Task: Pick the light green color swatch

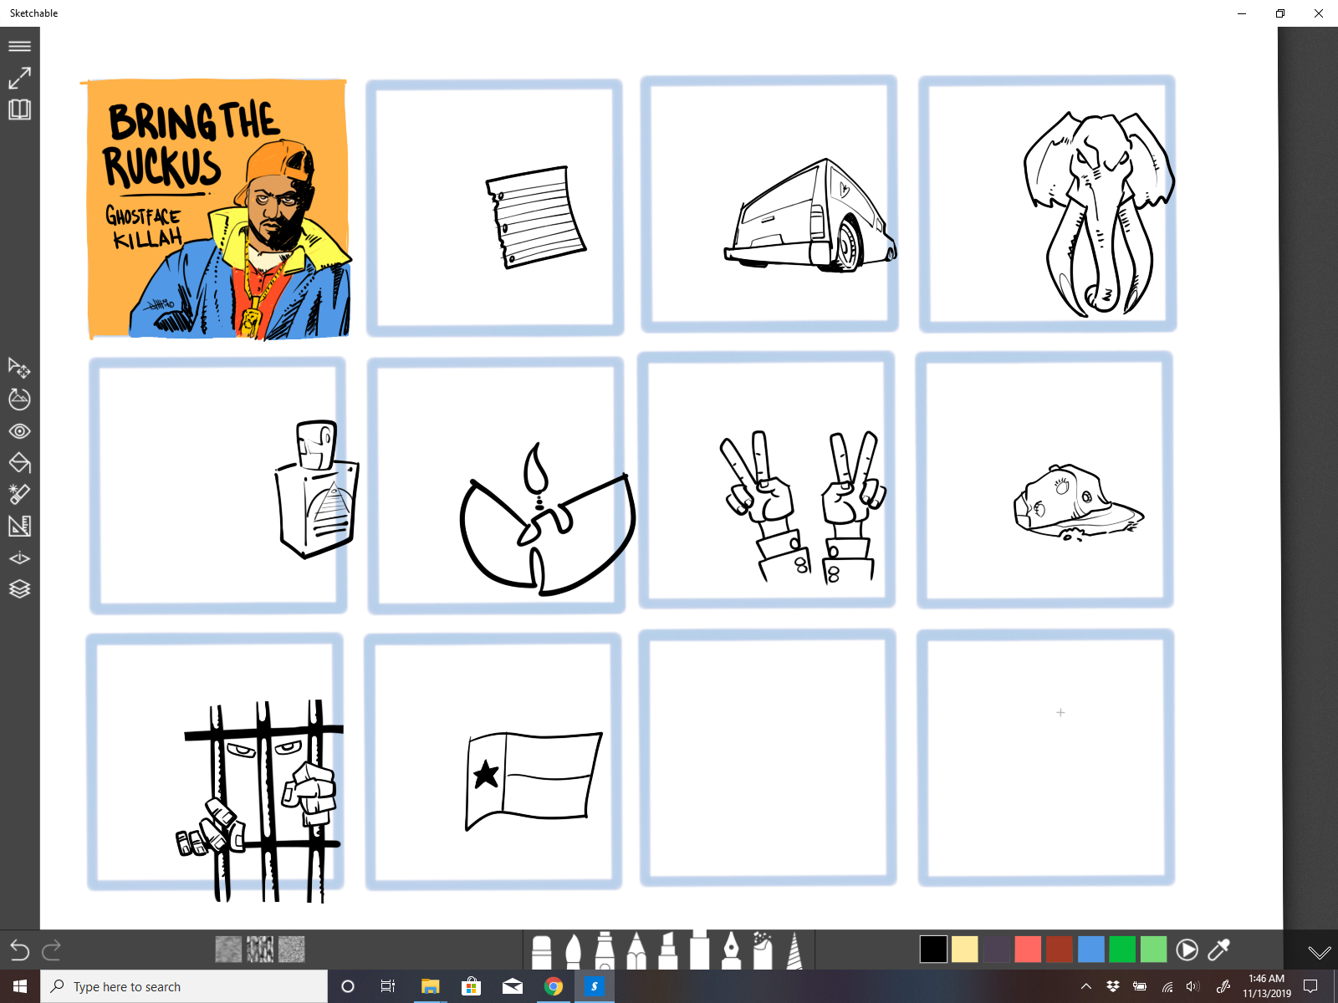Action: coord(1153,950)
